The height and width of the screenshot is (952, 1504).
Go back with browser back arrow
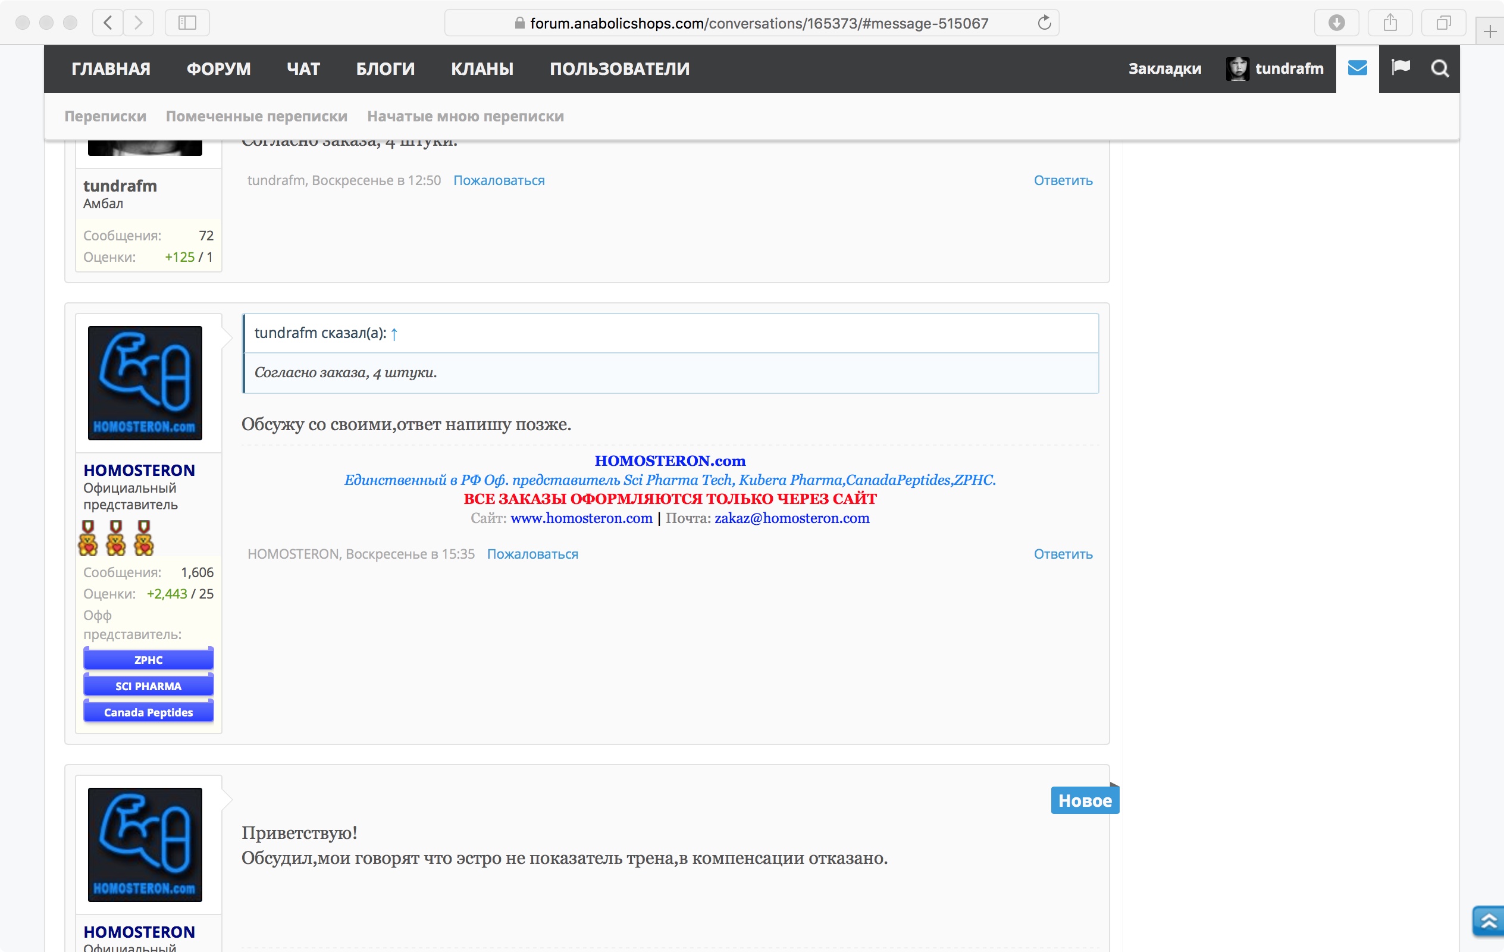pyautogui.click(x=108, y=23)
